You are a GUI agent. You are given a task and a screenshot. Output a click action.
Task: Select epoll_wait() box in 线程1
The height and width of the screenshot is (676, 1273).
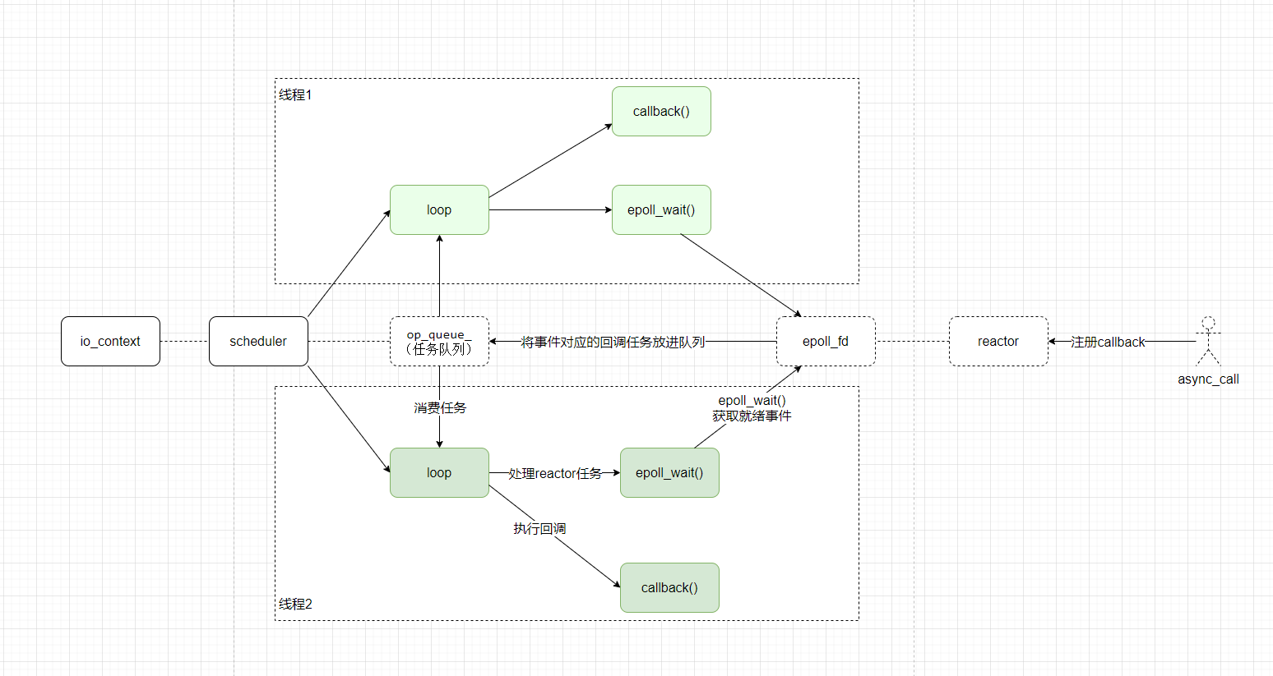point(661,209)
